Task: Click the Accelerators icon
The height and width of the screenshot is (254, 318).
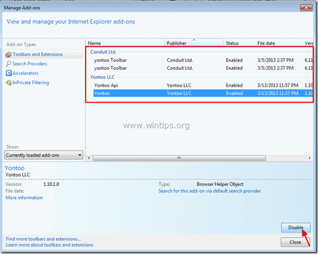Action: (x=9, y=73)
